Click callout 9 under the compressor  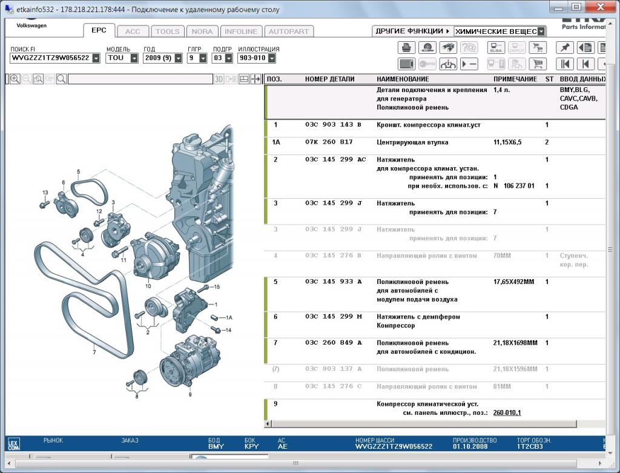(190, 394)
